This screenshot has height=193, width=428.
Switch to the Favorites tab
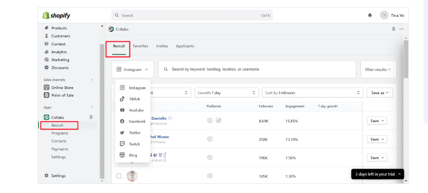click(141, 46)
